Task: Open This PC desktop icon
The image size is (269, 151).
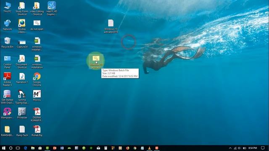Action: pyautogui.click(x=8, y=7)
